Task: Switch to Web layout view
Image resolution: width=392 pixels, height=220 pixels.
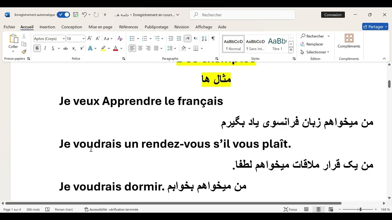Action: (x=331, y=210)
